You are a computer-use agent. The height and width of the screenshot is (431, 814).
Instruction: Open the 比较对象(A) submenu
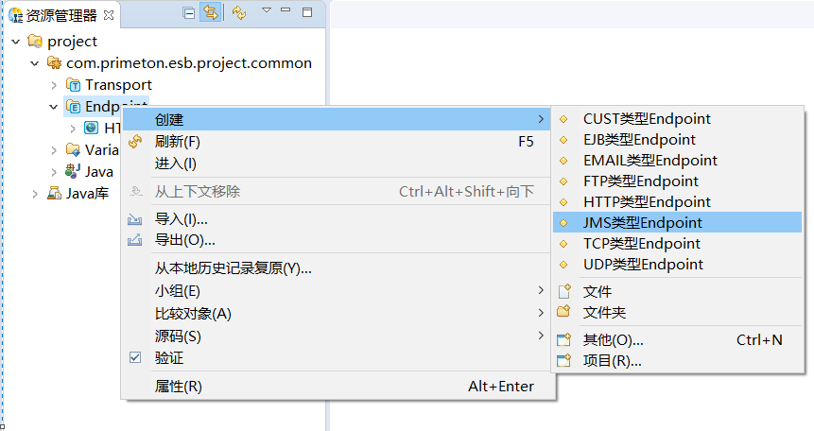pos(193,313)
